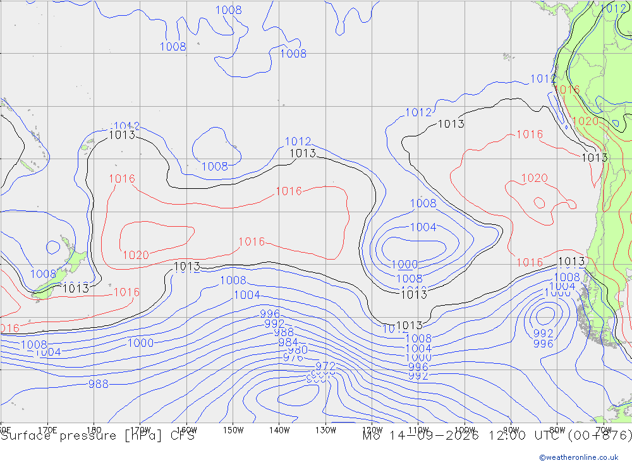632x463 pixels.
Task: Click the 110W longitude label
Action: tap(418, 430)
